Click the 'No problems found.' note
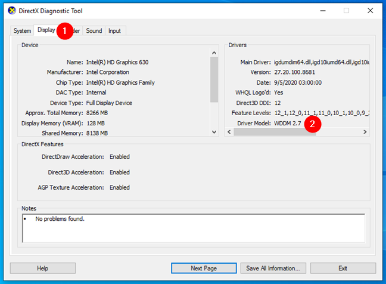 pos(60,219)
